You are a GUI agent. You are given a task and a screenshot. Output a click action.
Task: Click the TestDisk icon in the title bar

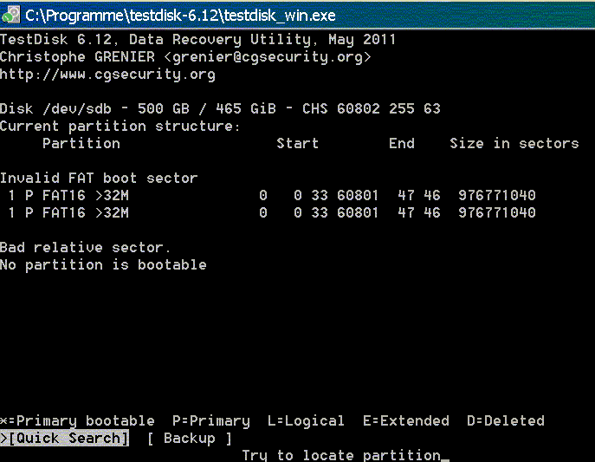point(10,16)
